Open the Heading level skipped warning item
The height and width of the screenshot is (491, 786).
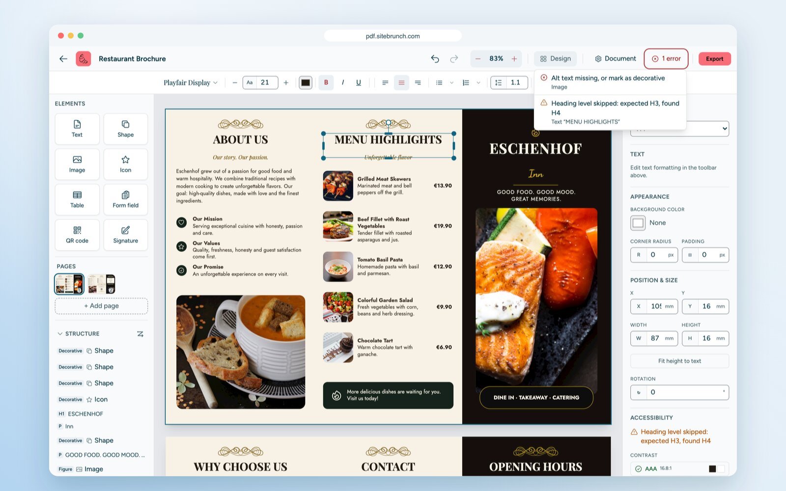pyautogui.click(x=610, y=112)
